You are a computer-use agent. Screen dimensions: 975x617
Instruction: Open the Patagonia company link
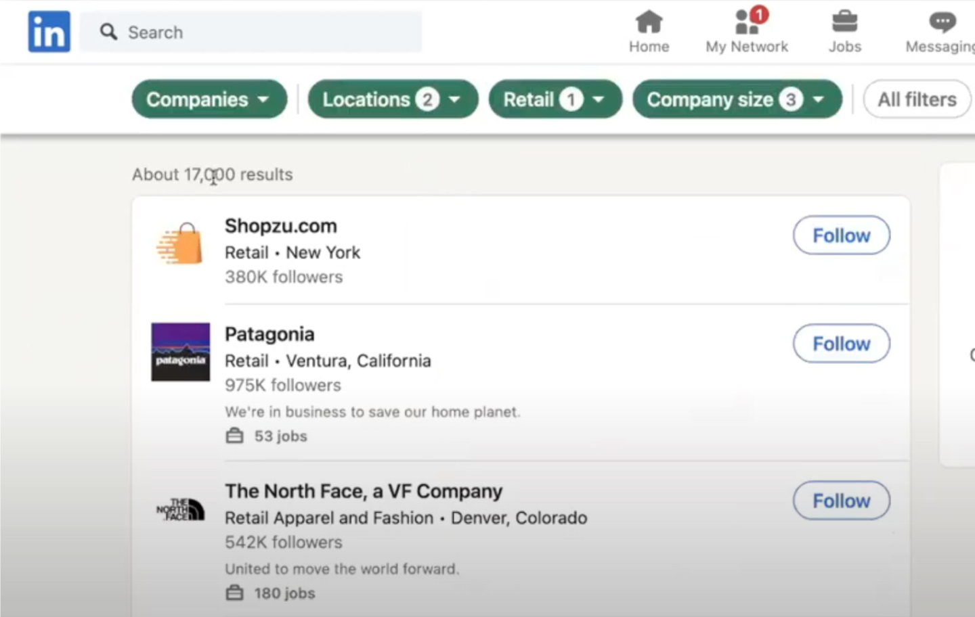(x=269, y=334)
